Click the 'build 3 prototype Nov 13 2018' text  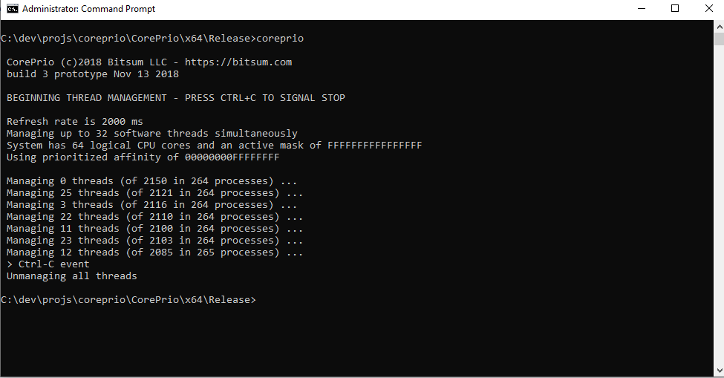tap(92, 74)
